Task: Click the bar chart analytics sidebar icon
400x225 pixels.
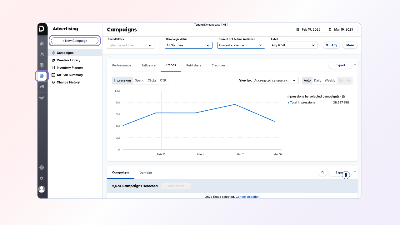Action: click(42, 43)
